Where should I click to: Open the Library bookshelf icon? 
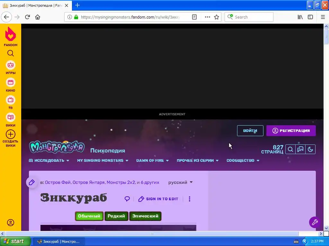pyautogui.click(x=300, y=17)
